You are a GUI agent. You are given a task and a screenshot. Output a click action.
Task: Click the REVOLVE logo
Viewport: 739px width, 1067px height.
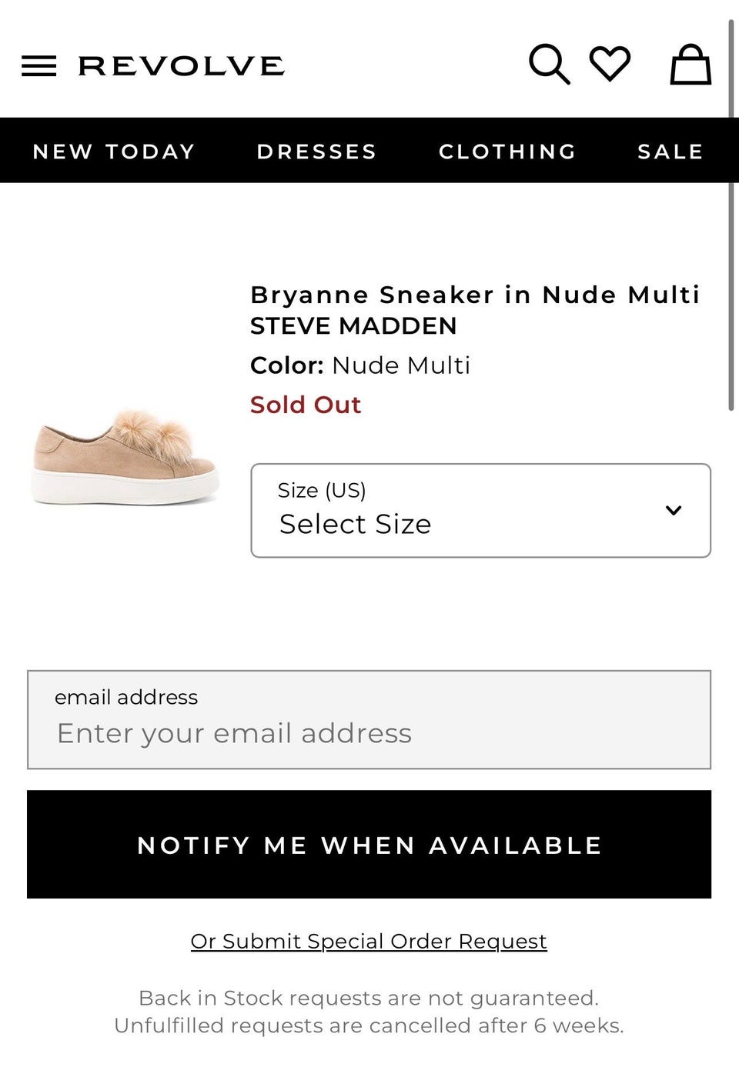(182, 66)
